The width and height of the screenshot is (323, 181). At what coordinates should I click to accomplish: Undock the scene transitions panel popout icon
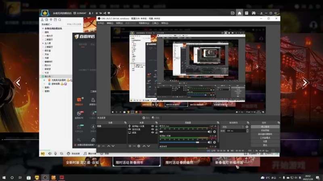click(248, 123)
